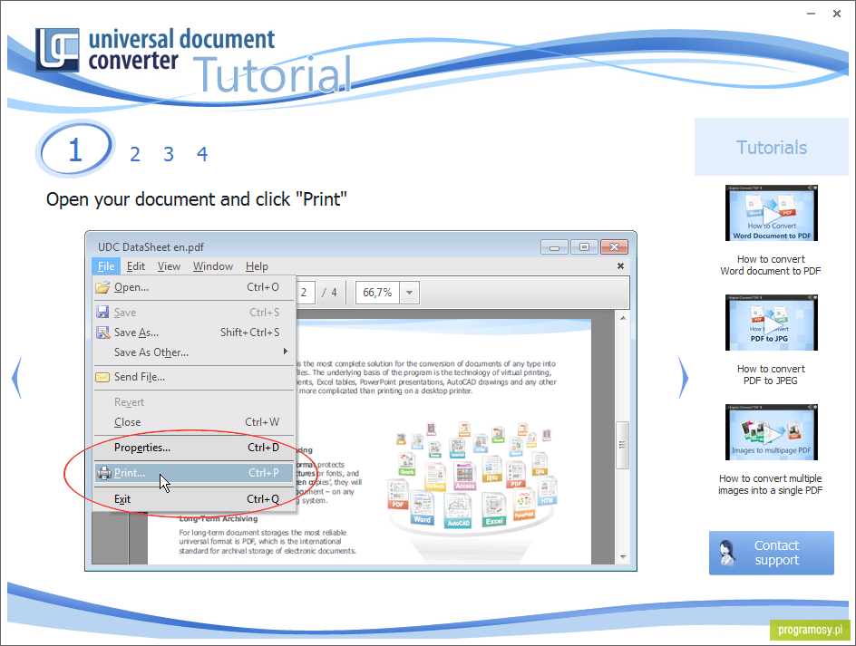This screenshot has width=856, height=646.
Task: Expand the Save As Other submenu arrow
Action: tap(285, 352)
